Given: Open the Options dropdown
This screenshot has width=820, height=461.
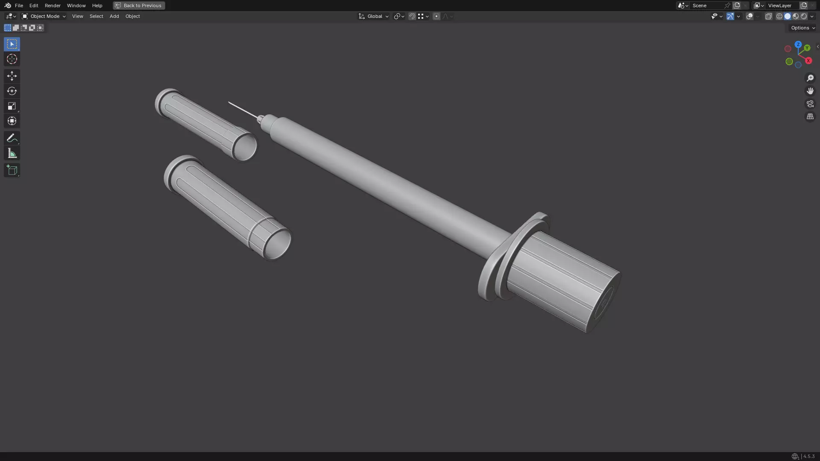Looking at the screenshot, I should point(803,28).
